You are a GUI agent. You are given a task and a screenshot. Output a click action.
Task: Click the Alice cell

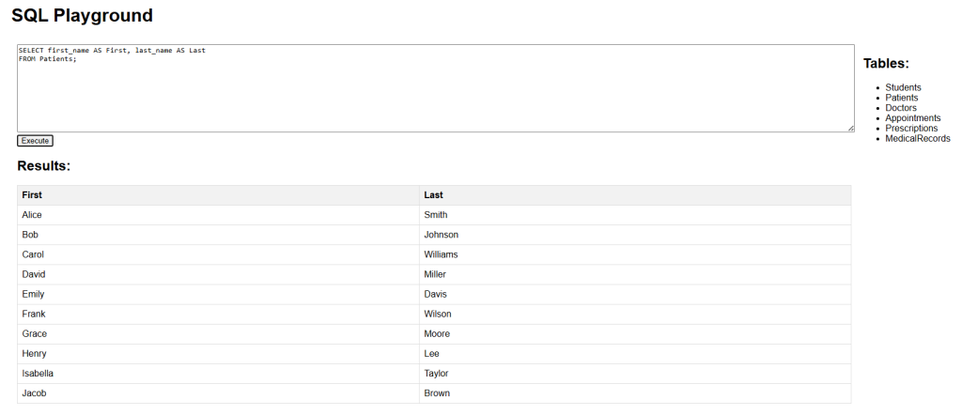[218, 215]
